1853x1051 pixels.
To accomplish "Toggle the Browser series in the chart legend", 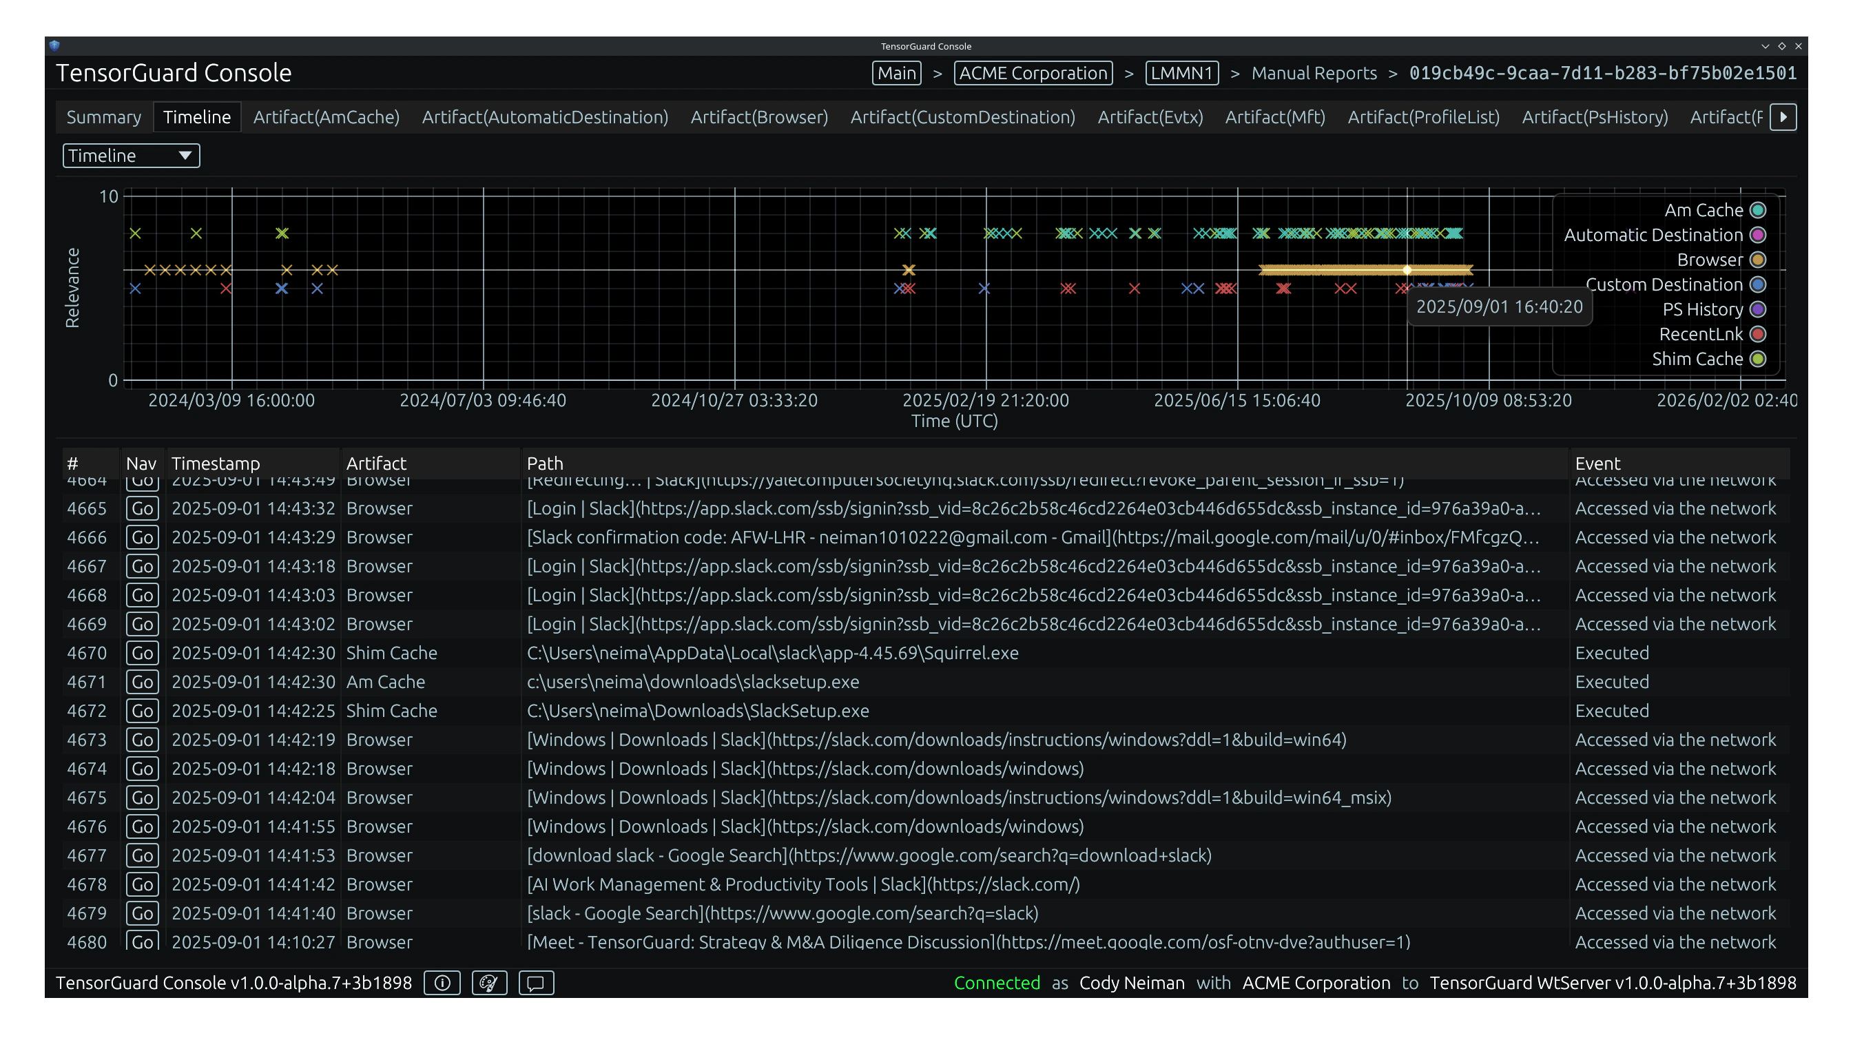I will [1758, 259].
